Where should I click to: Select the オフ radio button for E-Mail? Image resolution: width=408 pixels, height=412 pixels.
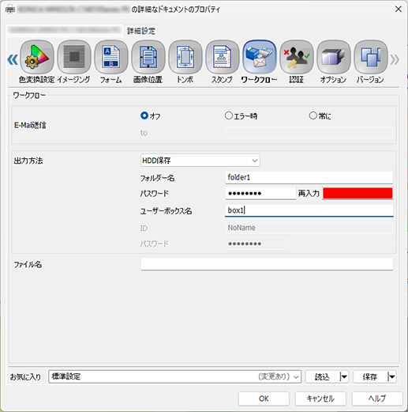[144, 115]
